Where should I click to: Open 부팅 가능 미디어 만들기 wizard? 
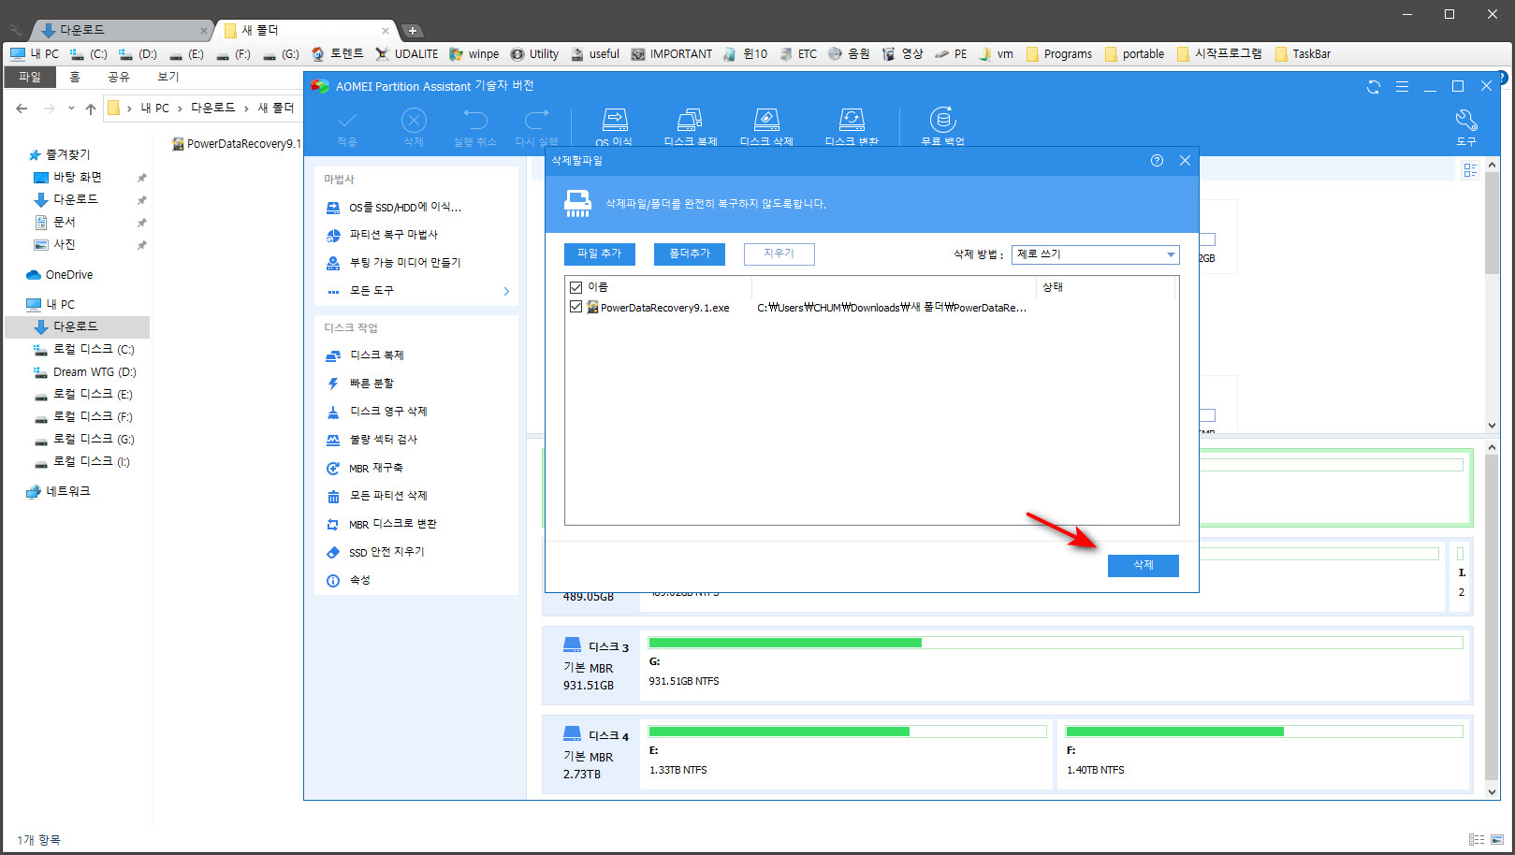[404, 263]
